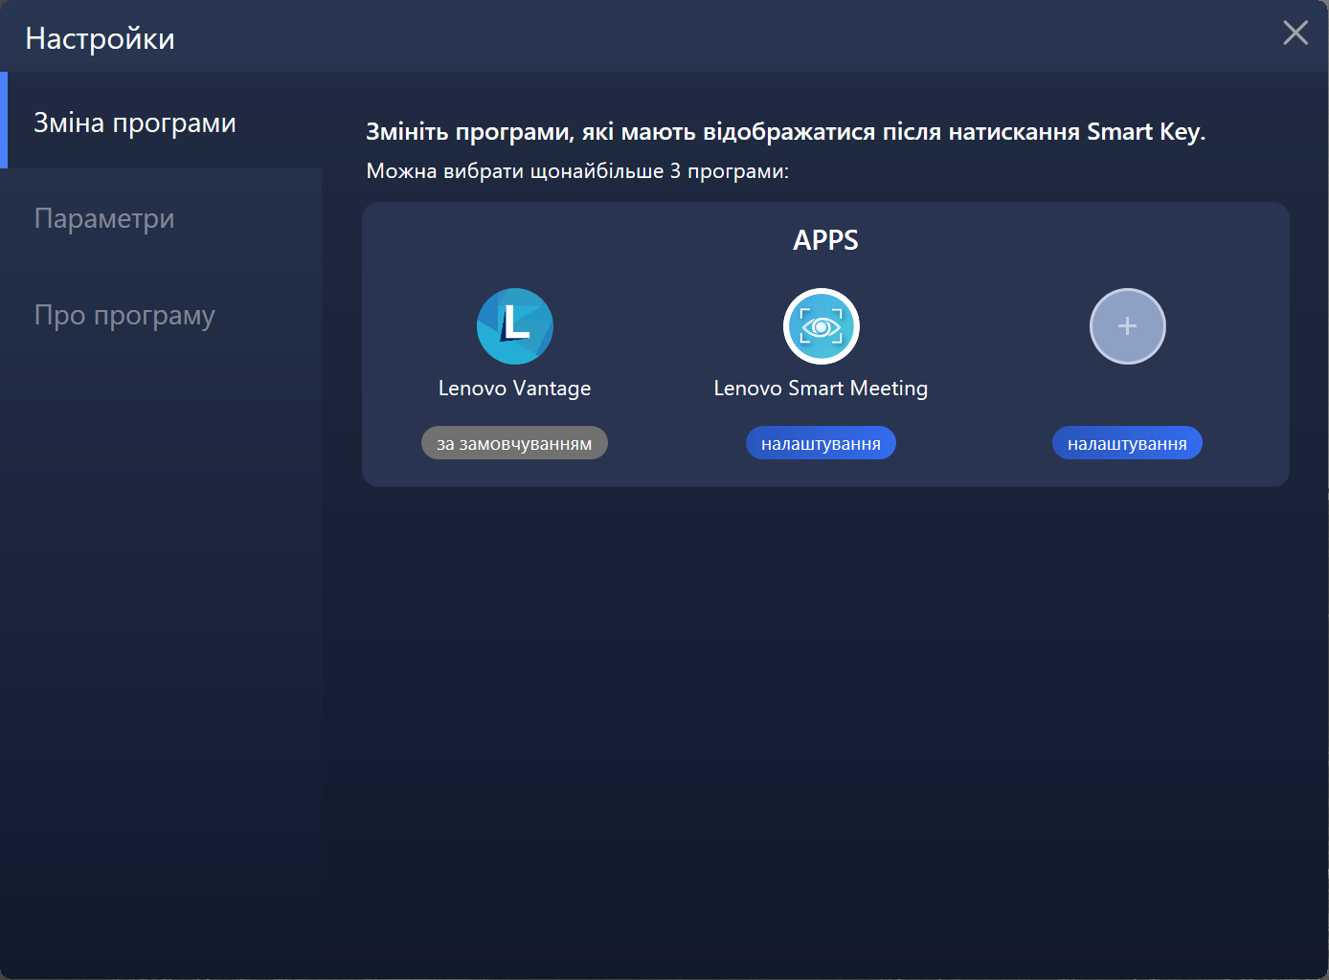Click the 'Змініть програми' Smart Key heading
Image resolution: width=1329 pixels, height=980 pixels.
point(785,132)
